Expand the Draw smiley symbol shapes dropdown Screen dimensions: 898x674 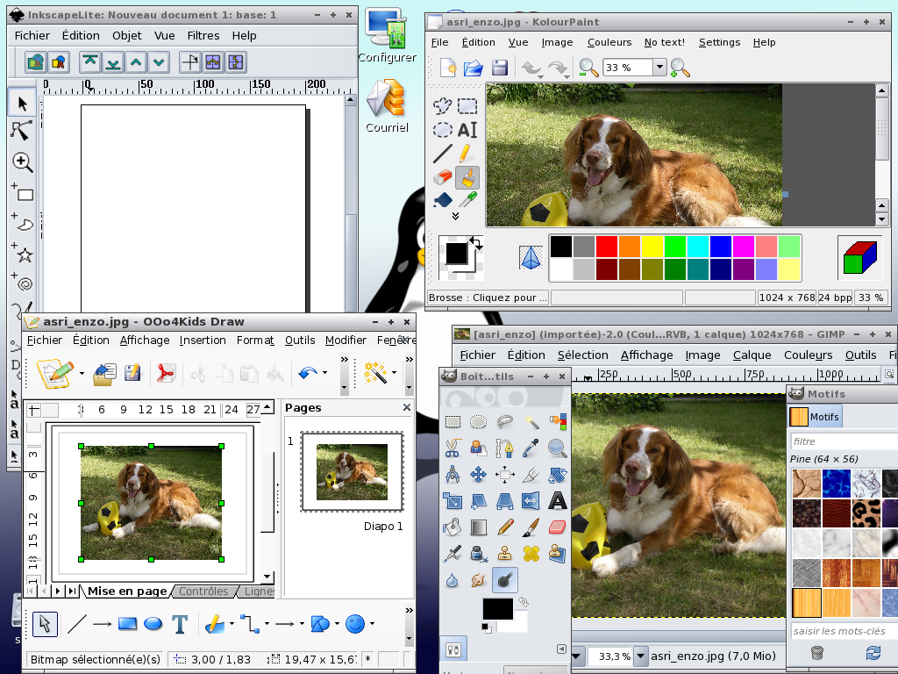(x=372, y=624)
